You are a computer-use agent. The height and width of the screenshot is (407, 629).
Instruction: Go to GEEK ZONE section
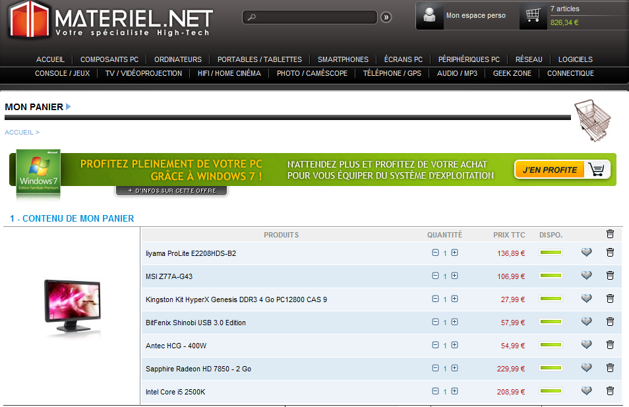[x=512, y=73]
